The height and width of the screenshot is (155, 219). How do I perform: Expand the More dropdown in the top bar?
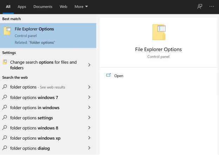pos(81,6)
